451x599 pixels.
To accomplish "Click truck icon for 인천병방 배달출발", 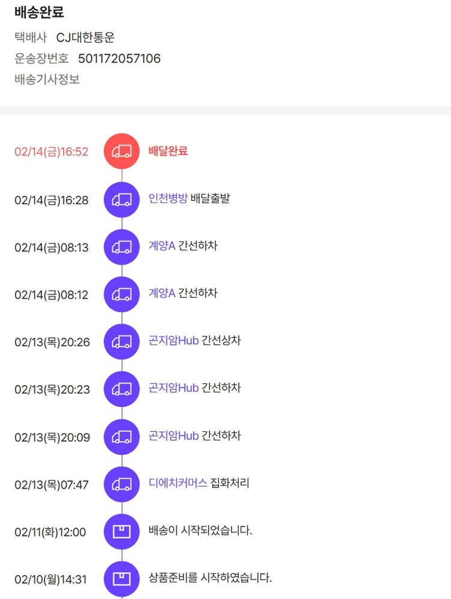I will pos(121,199).
